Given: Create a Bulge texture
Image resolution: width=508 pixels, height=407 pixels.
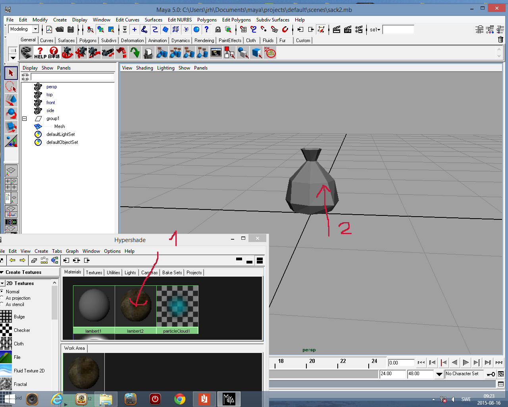Looking at the screenshot, I should pyautogui.click(x=12, y=317).
